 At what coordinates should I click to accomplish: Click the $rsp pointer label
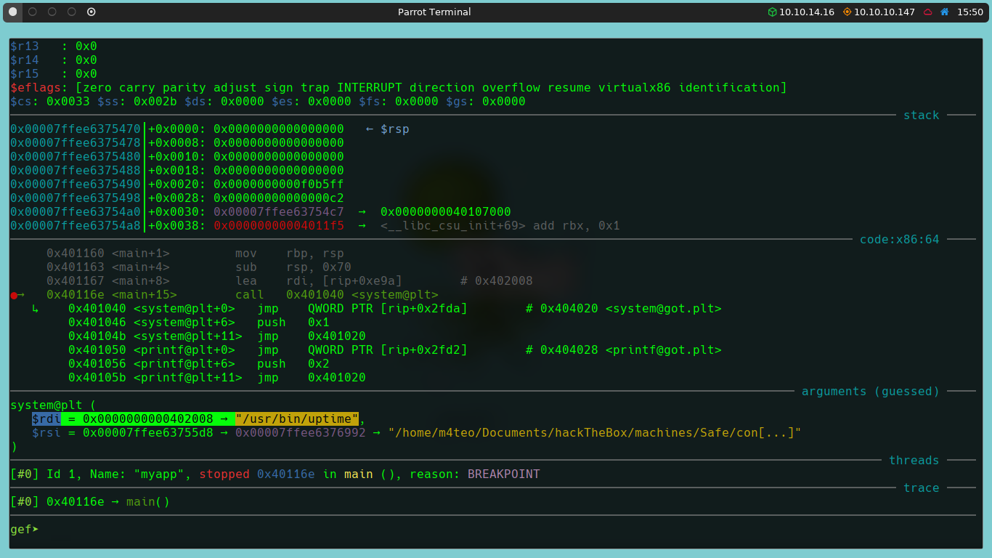pyautogui.click(x=395, y=129)
